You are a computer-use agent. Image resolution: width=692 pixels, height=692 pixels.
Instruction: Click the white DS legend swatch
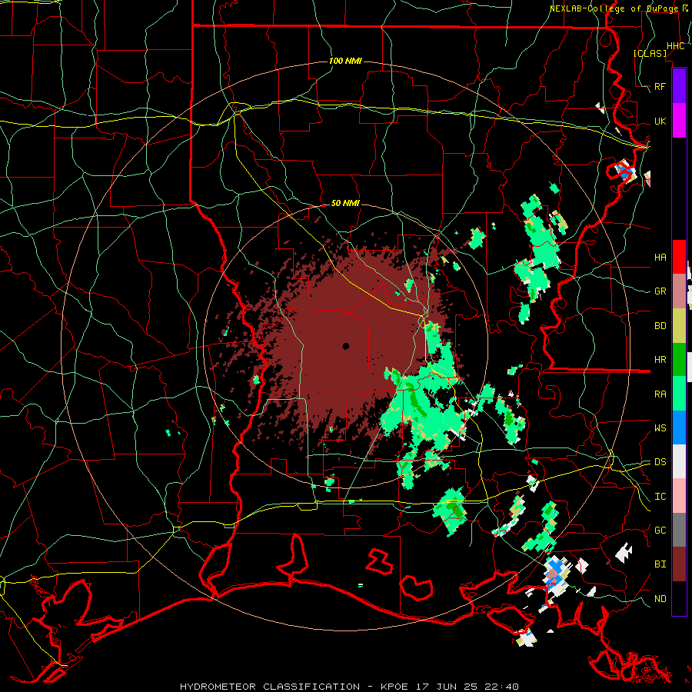pyautogui.click(x=679, y=461)
